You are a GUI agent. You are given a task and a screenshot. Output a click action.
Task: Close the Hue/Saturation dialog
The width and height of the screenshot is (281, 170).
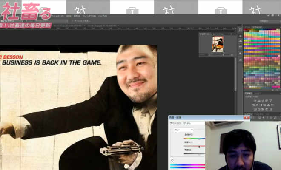click(247, 117)
